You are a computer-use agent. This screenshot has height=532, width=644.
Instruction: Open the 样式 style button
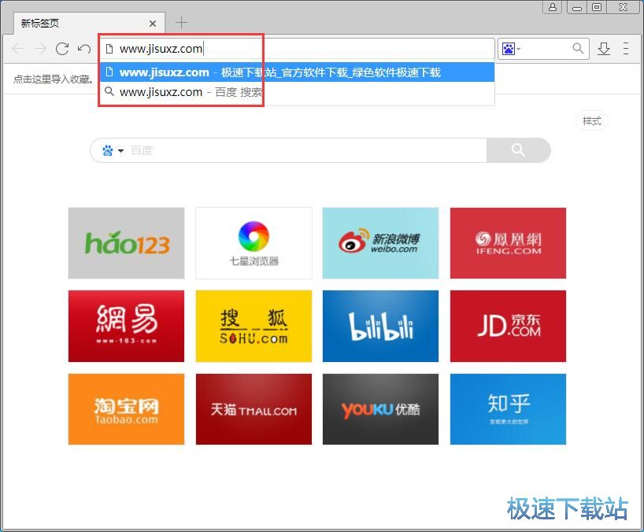click(x=592, y=121)
